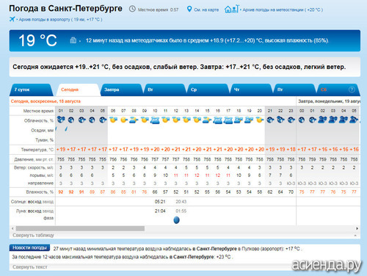Open the Завтра forecast tab
This screenshot has height=276, width=367.
121,90
